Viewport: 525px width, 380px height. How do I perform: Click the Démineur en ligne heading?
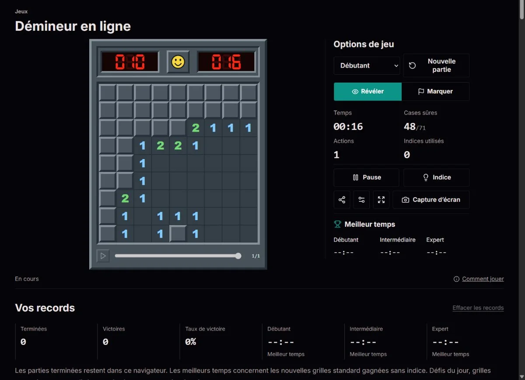[73, 26]
